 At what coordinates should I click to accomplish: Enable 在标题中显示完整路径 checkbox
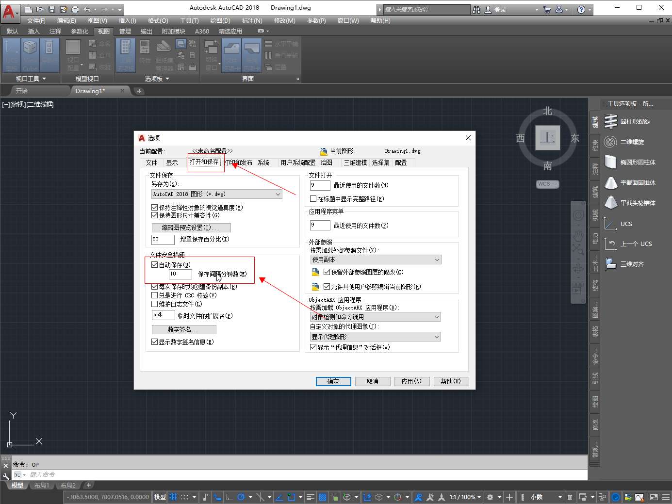pyautogui.click(x=313, y=199)
